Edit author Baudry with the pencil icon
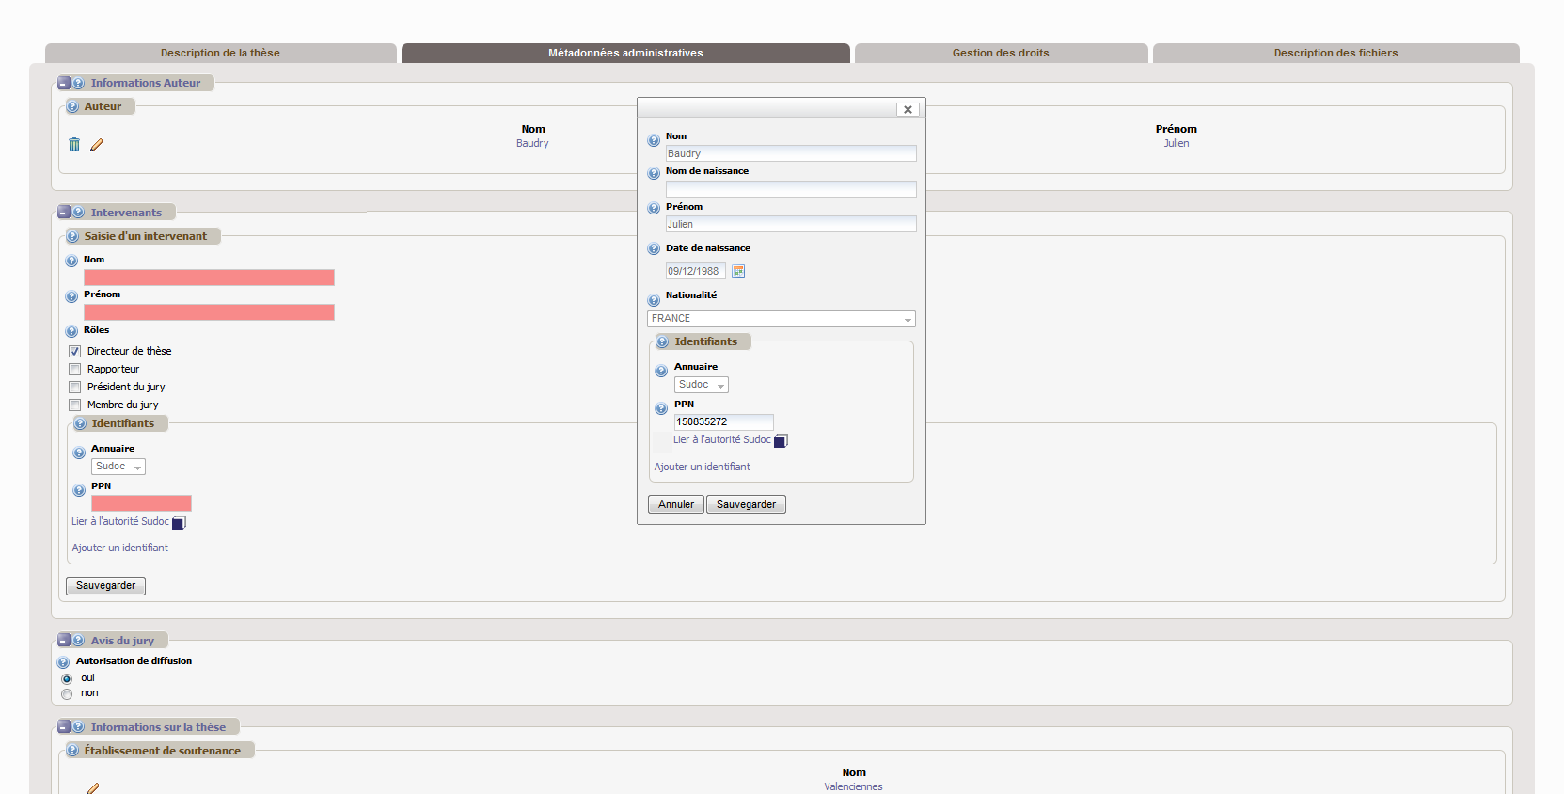The image size is (1564, 794). tap(96, 145)
